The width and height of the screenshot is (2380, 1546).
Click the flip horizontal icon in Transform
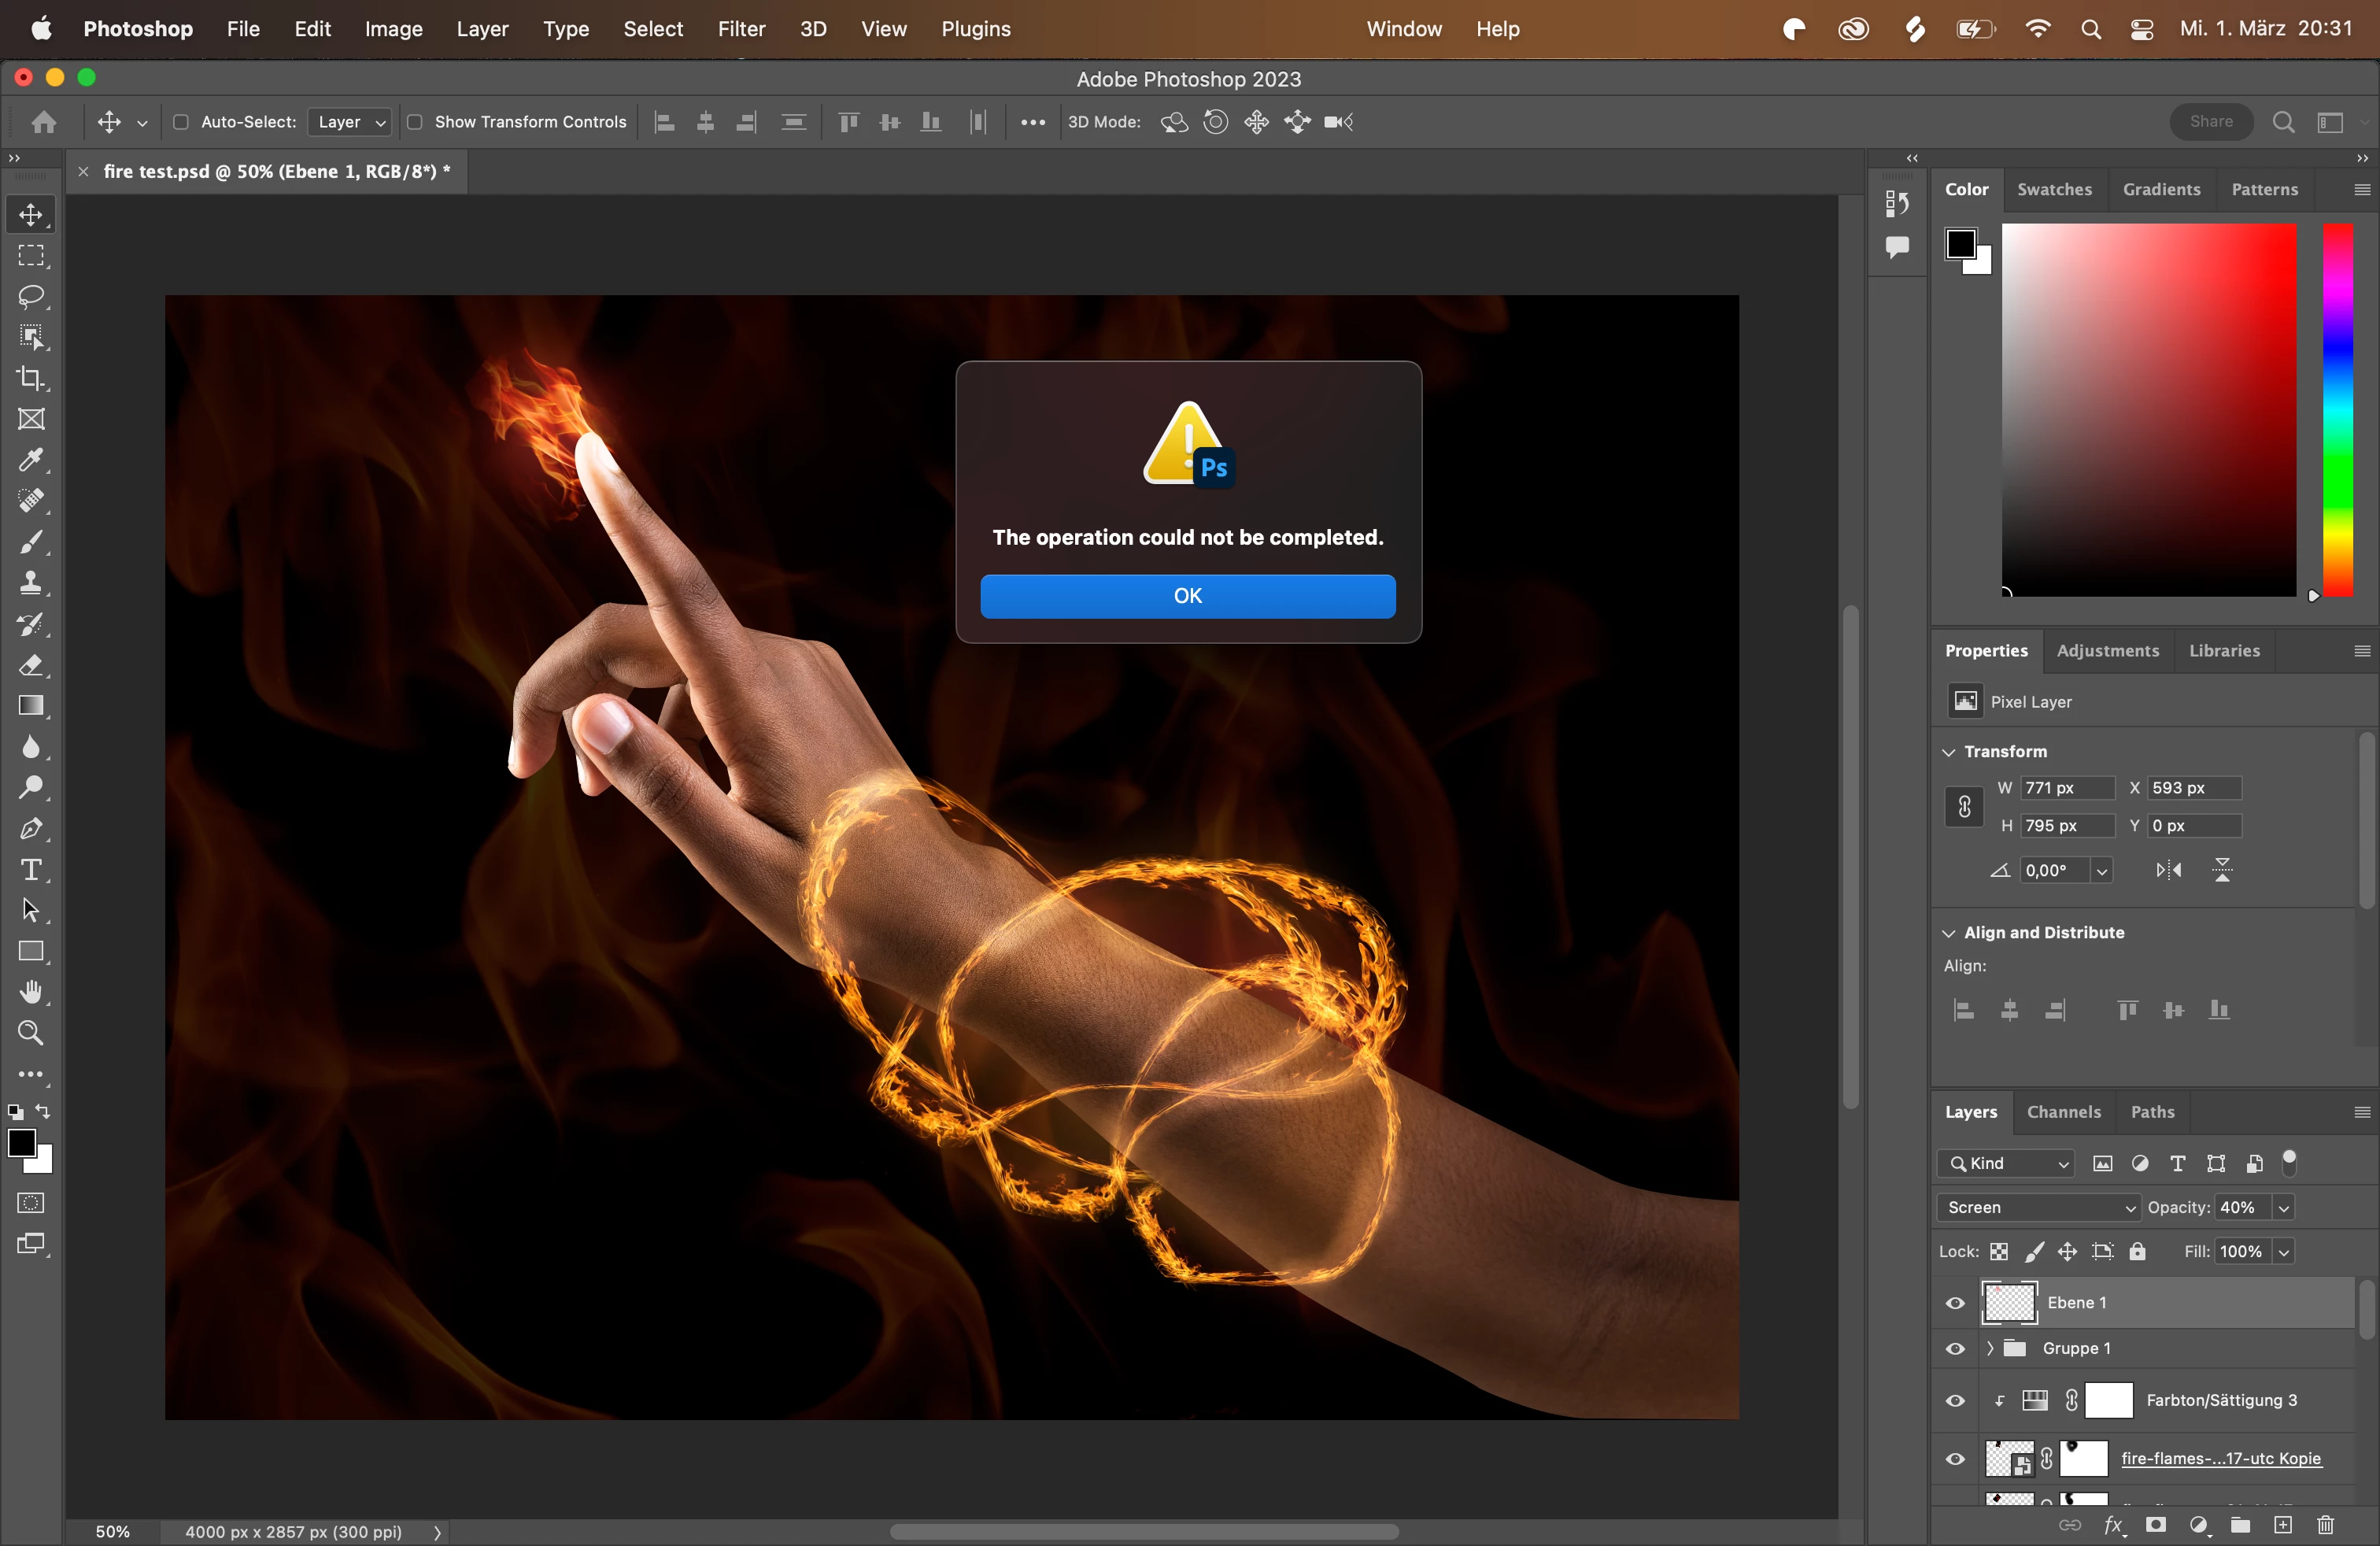[x=2168, y=870]
